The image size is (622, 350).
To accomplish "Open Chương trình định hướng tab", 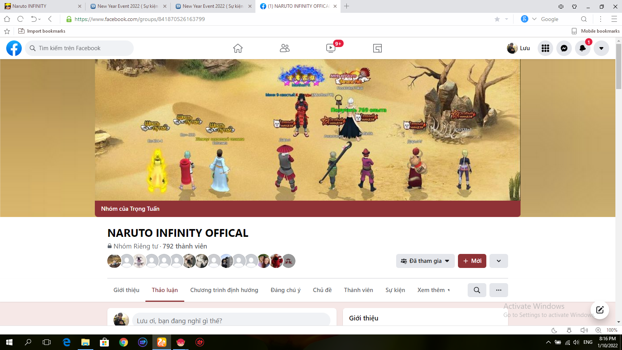I will tap(224, 290).
